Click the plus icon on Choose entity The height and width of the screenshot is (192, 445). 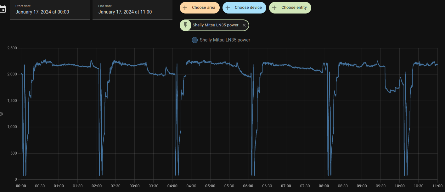pyautogui.click(x=274, y=8)
